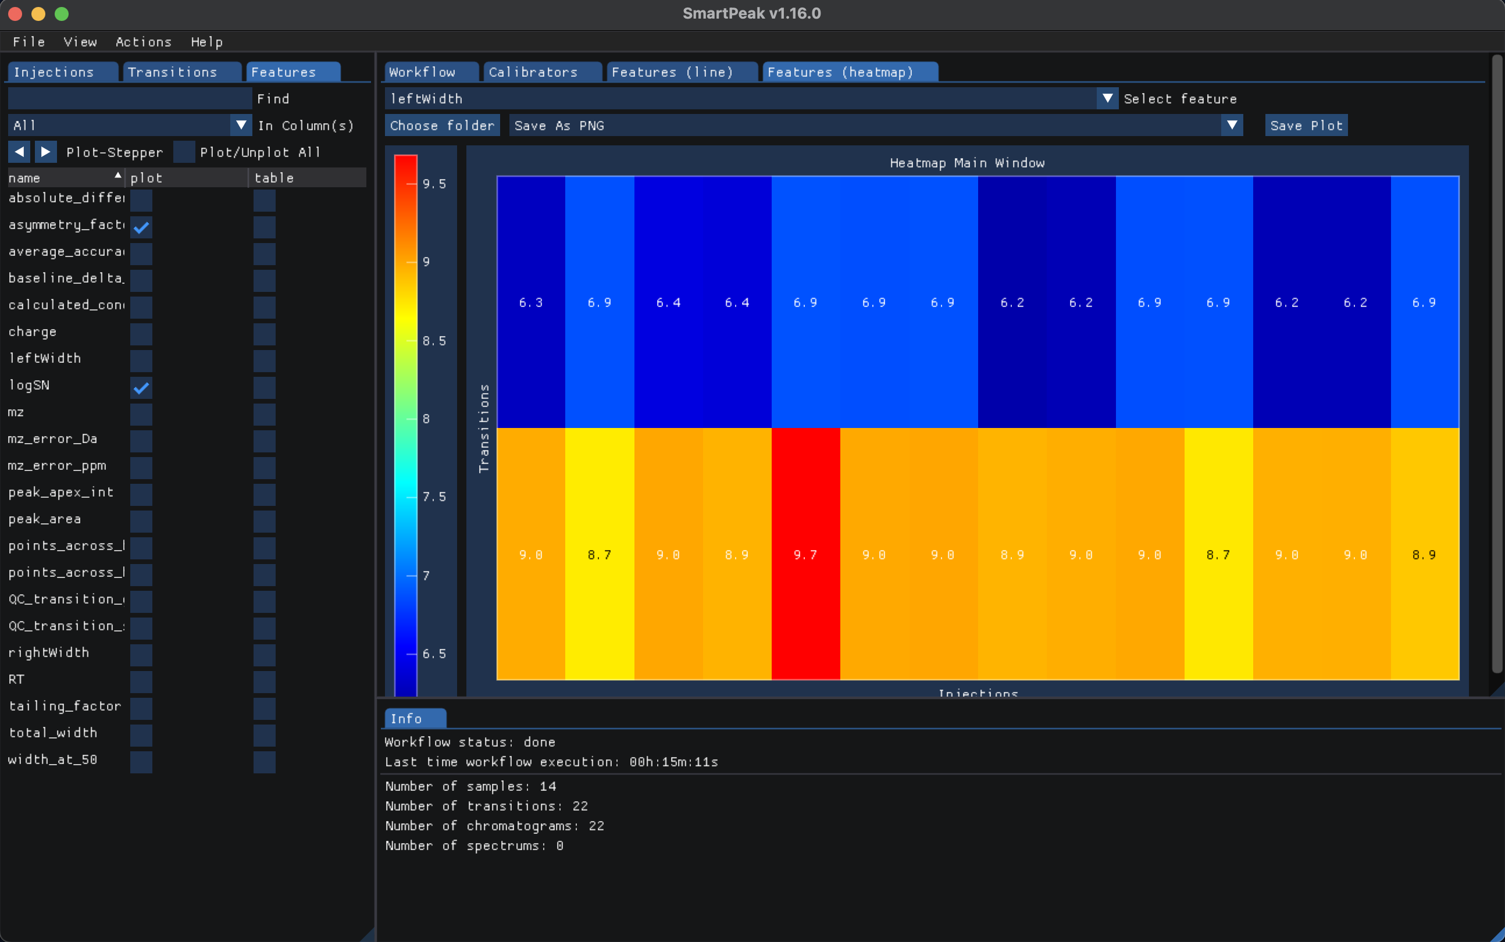Click the 9.5 color scale tick label

434,184
